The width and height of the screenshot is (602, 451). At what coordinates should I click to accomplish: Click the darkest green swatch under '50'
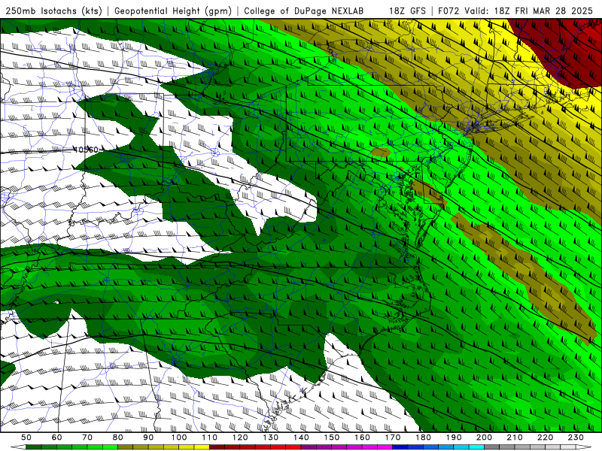(34, 447)
